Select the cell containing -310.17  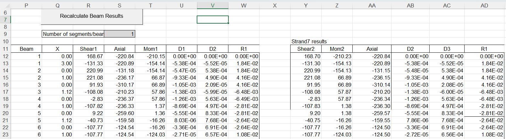[x=119, y=85]
